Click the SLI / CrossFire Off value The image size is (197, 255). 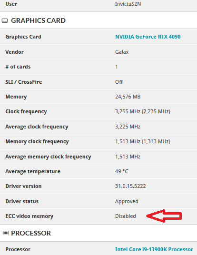119,82
